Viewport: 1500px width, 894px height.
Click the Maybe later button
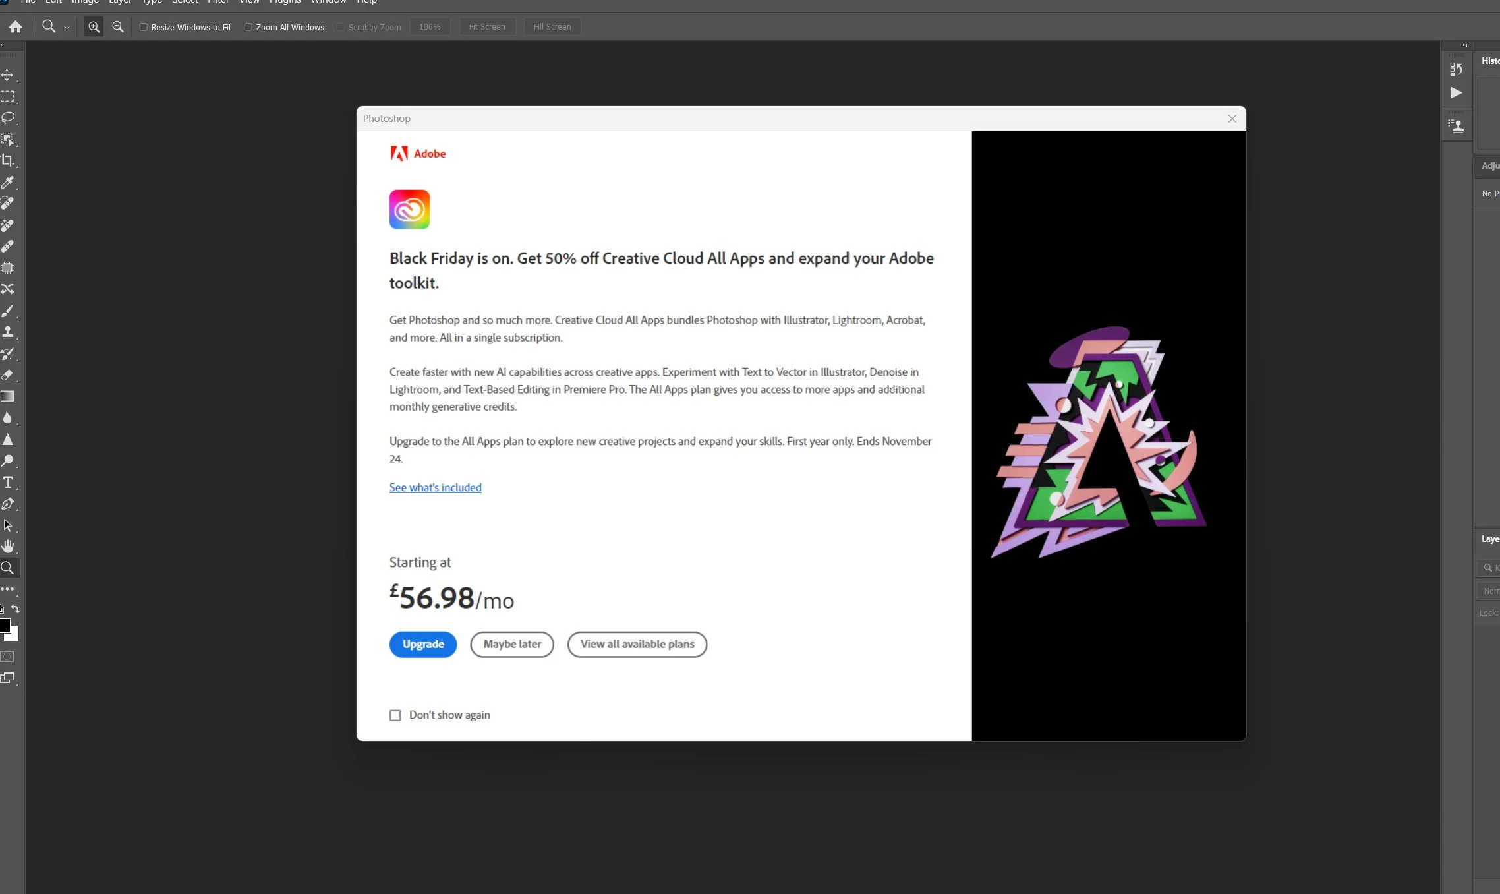[x=512, y=644]
